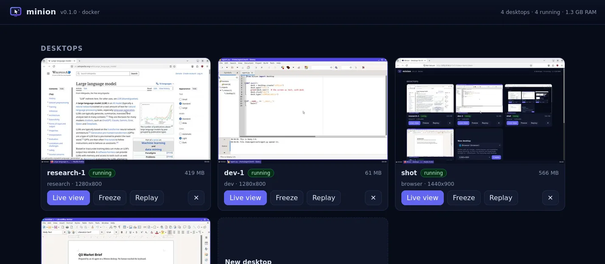The width and height of the screenshot is (605, 264).
Task: Click the Font Color swatch in the Writer preview
Action: point(157,232)
